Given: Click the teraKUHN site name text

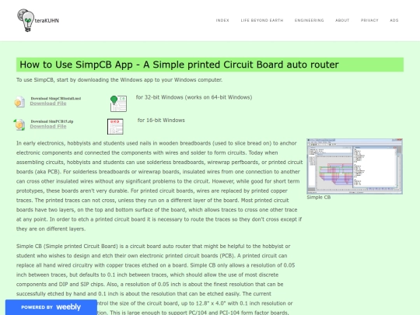Looking at the screenshot, I should tap(47, 21).
